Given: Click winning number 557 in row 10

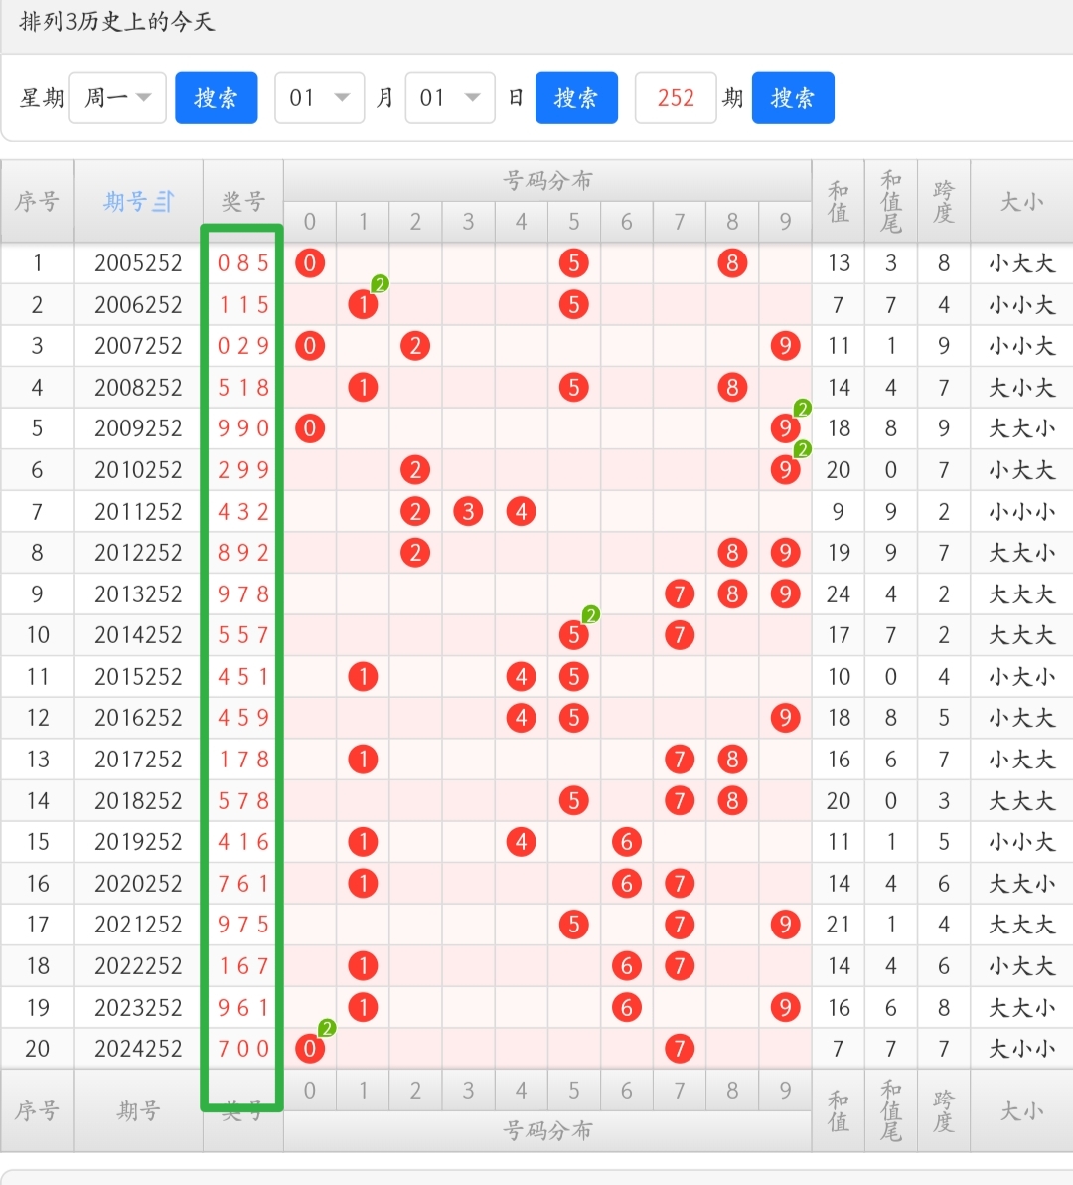Looking at the screenshot, I should (243, 635).
